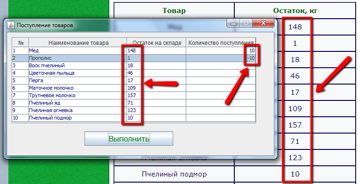
Task: Click value 123 in background Остаток column
Action: coord(295,158)
